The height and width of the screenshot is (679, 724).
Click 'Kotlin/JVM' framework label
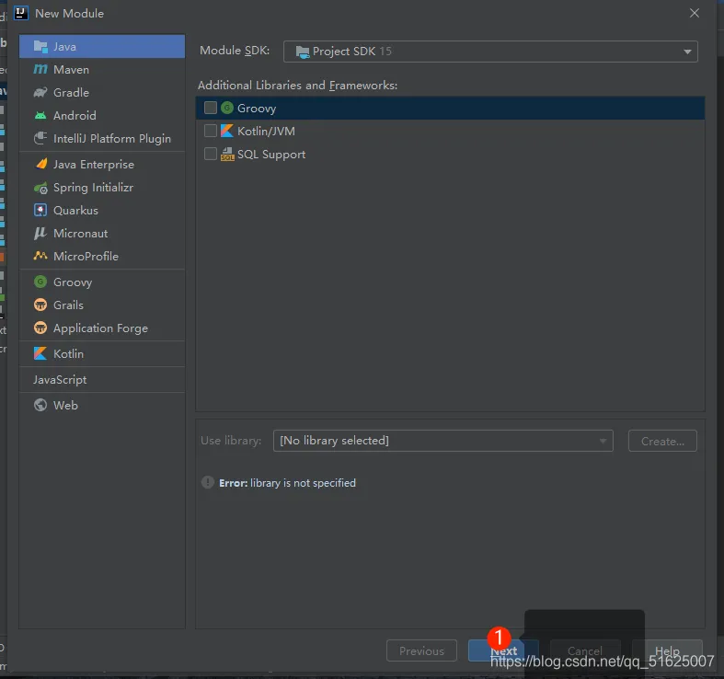pyautogui.click(x=266, y=132)
